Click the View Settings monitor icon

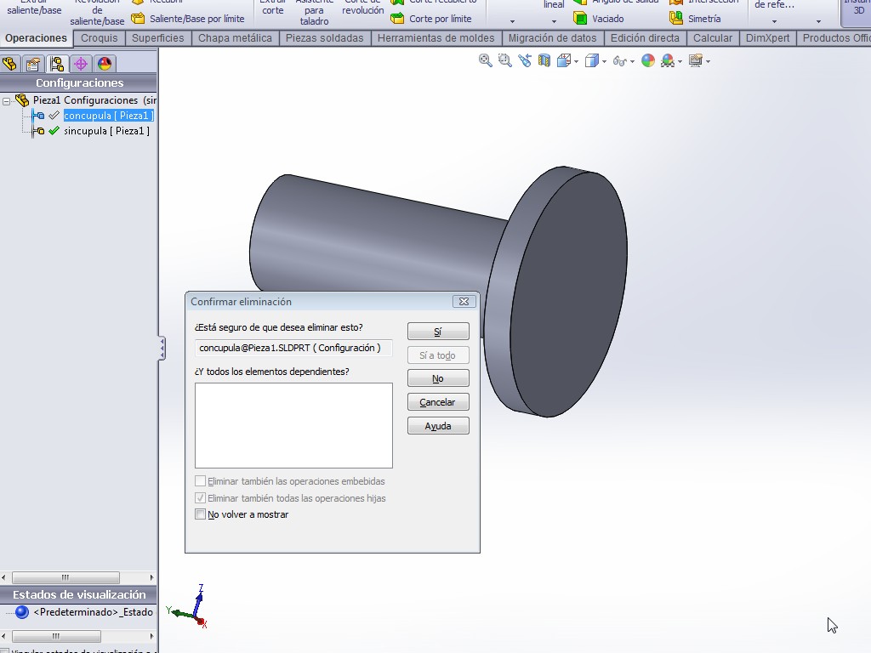tap(696, 60)
